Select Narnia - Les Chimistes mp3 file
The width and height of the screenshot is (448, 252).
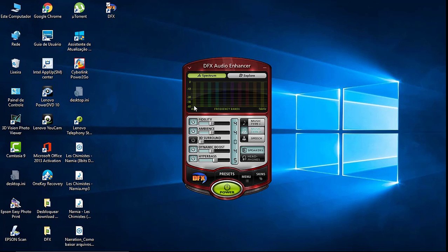tap(79, 209)
